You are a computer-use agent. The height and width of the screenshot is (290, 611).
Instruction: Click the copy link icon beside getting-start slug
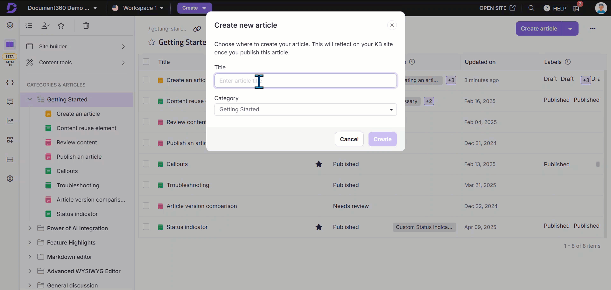(x=197, y=29)
